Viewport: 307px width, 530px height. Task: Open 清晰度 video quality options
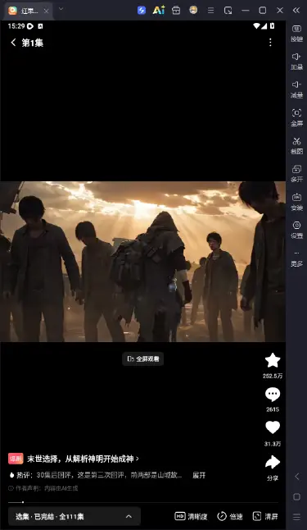coord(191,516)
